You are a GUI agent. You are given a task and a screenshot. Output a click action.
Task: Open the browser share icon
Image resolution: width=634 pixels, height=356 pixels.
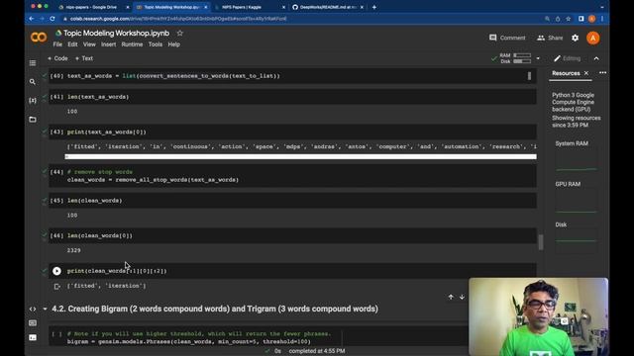pos(558,19)
